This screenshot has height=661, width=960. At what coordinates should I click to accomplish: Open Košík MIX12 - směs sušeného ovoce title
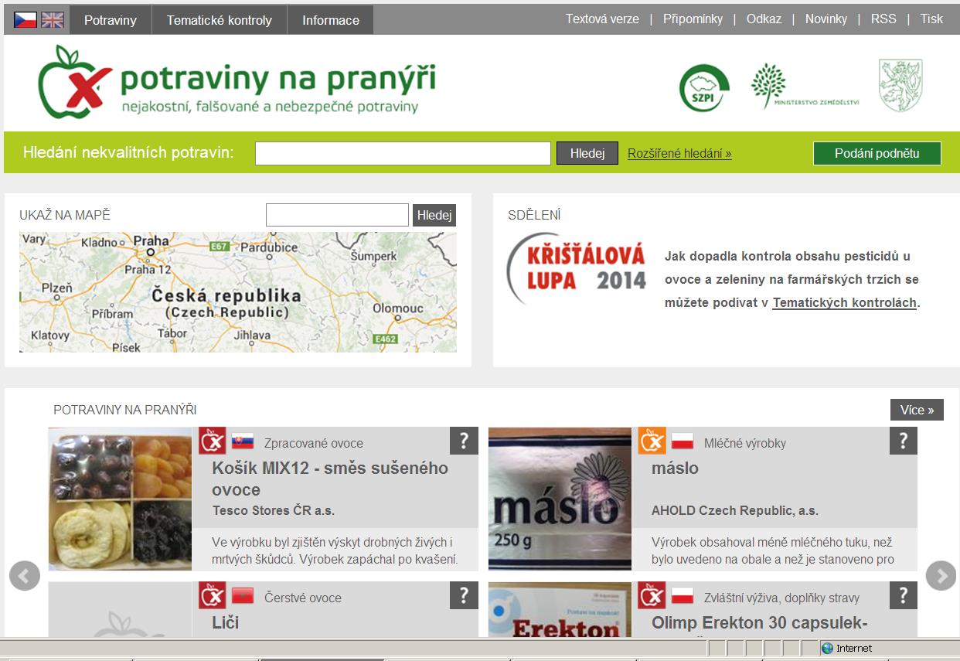(x=330, y=479)
